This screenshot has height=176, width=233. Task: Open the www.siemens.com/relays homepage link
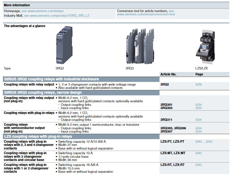(x=42, y=11)
